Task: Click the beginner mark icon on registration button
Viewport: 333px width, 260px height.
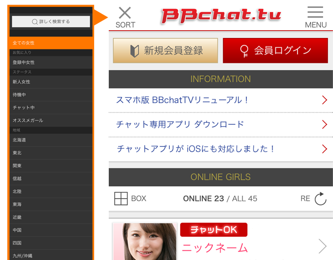Action: point(135,51)
